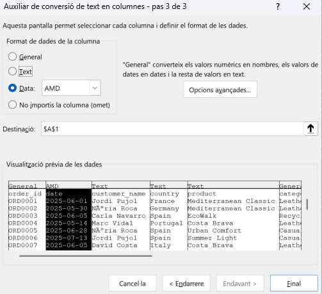Select the Data format radio button
322x294 pixels.
[x=12, y=88]
